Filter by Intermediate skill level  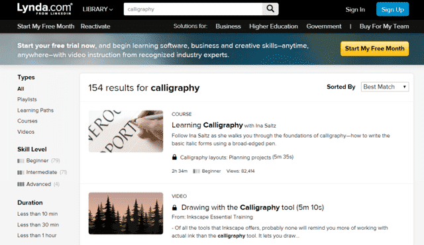coord(42,172)
